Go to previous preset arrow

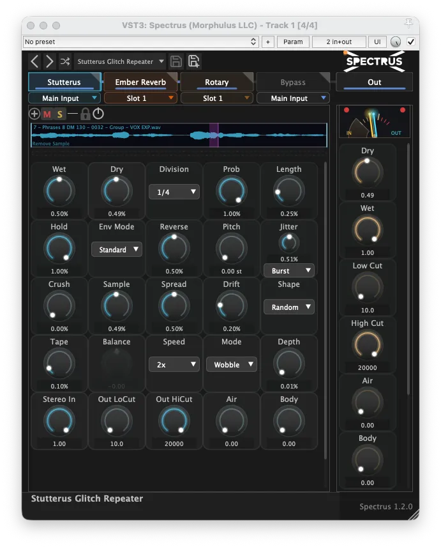pyautogui.click(x=34, y=61)
